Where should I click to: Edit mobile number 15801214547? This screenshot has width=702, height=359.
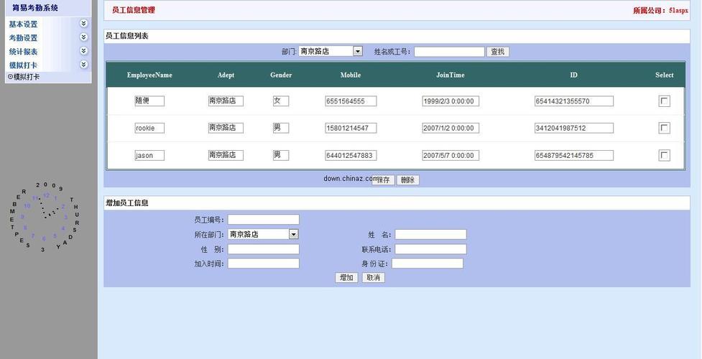[x=351, y=128]
